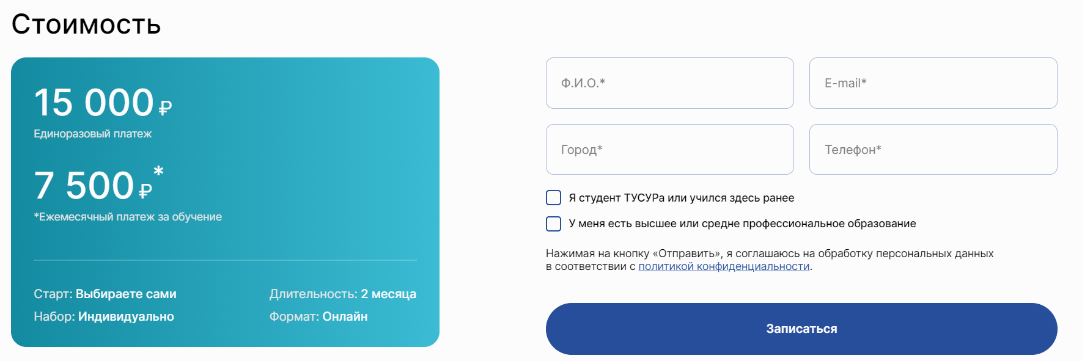Screen dimensions: 1082x361
Task: Select the Единоразовый платеж caption
Action: [92, 134]
